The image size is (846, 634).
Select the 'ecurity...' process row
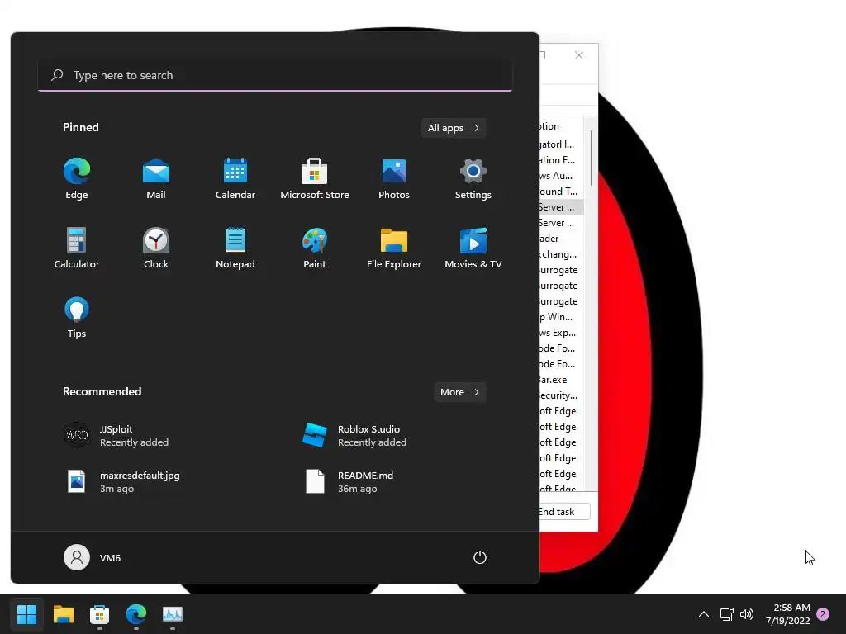[561, 395]
